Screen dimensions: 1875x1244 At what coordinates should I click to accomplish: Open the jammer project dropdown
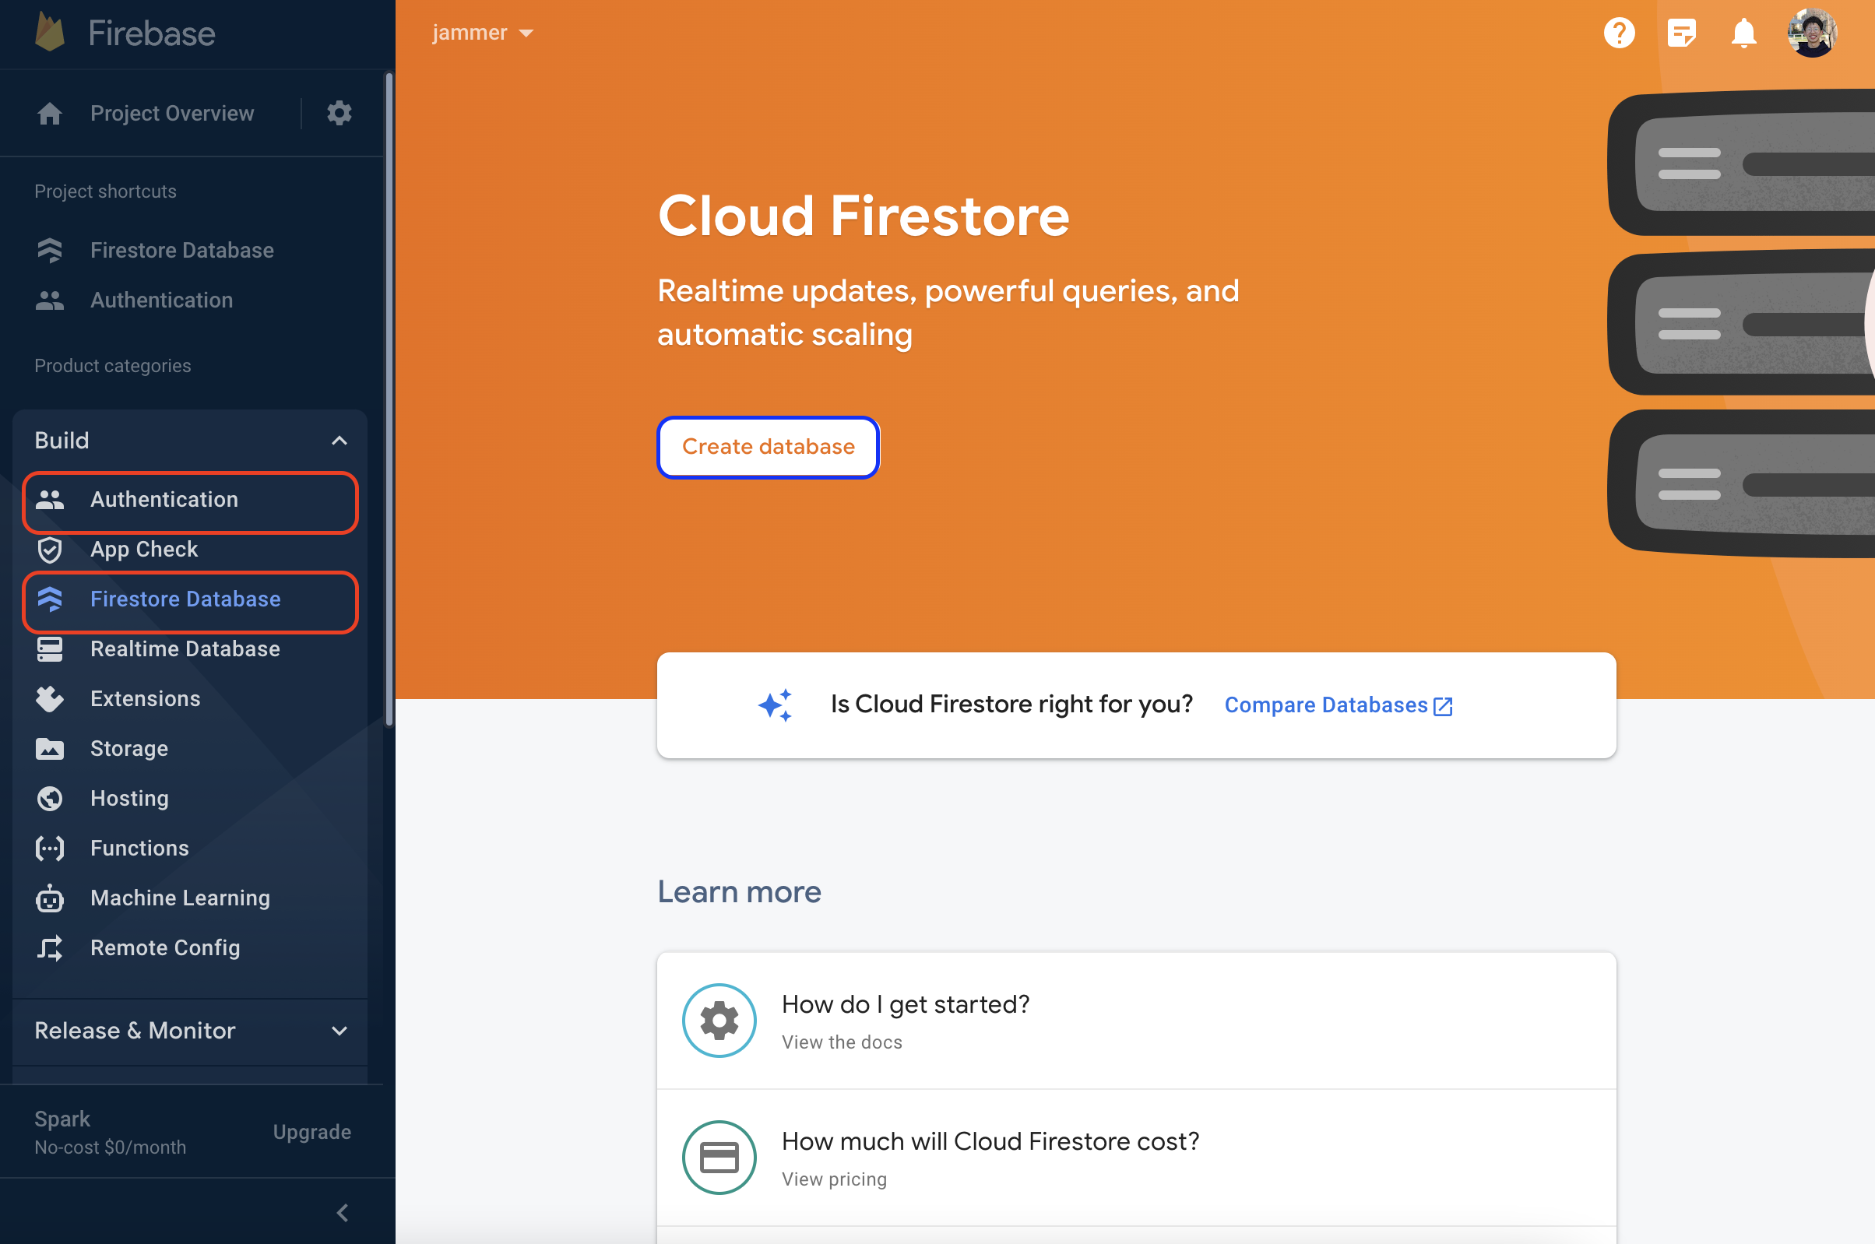[483, 33]
